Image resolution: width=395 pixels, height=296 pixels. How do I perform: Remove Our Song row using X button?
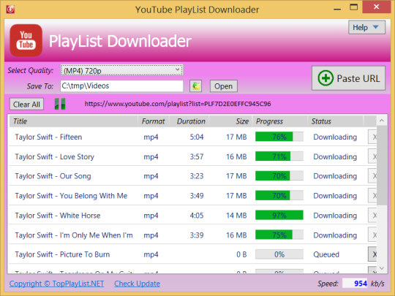click(x=372, y=176)
